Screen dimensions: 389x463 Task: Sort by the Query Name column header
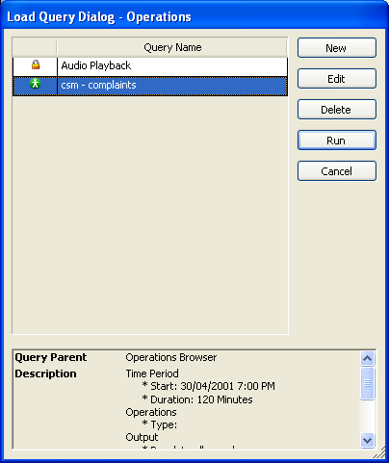click(x=172, y=47)
